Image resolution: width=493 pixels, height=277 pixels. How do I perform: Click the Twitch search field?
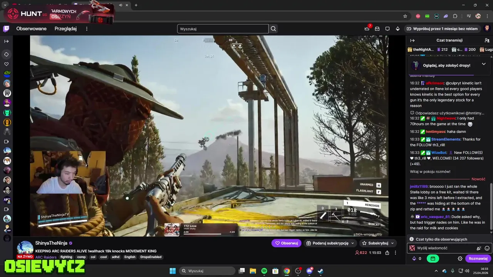(223, 28)
